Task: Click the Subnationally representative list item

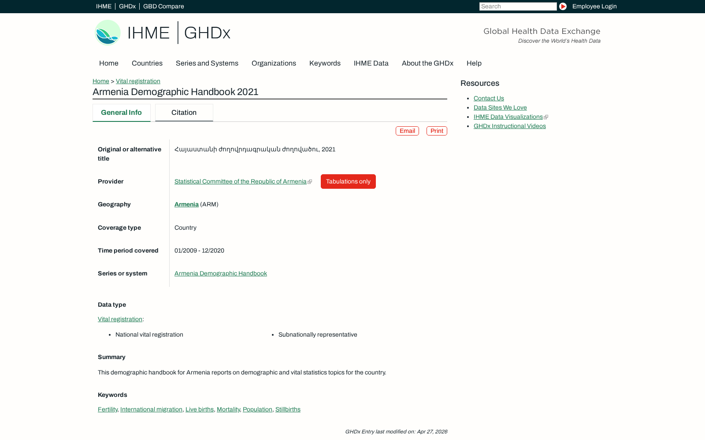Action: click(318, 334)
